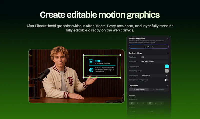Click the Primary Color caption
Viewport: 200px width, 119px height.
click(134, 66)
